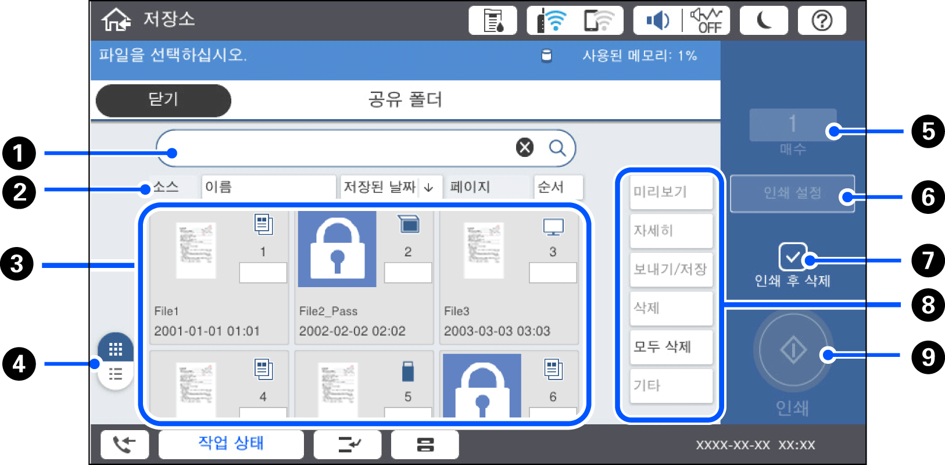
Task: Clear the search box with X icon
Action: [525, 148]
